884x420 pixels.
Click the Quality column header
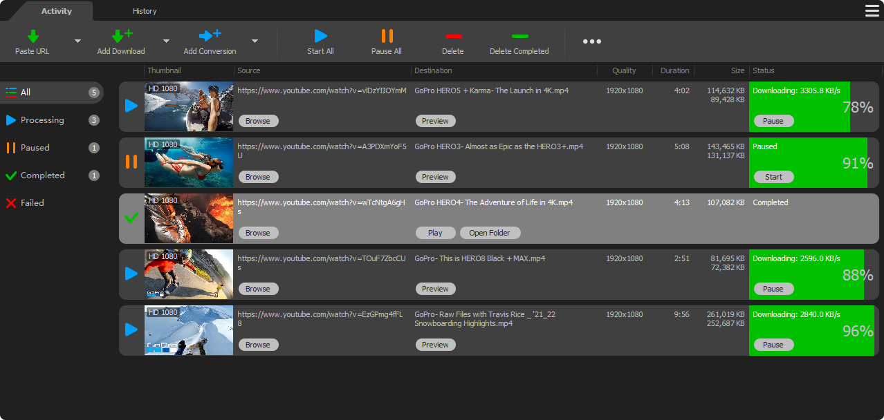(625, 70)
